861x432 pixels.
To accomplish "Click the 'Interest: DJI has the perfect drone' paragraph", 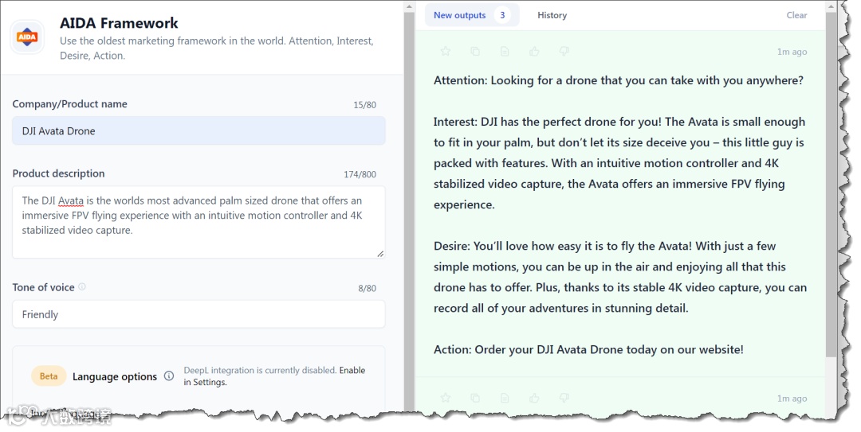I will (x=619, y=163).
